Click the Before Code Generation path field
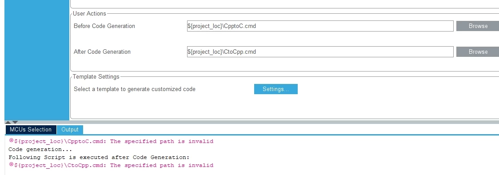This screenshot has width=499, height=175. coord(320,26)
